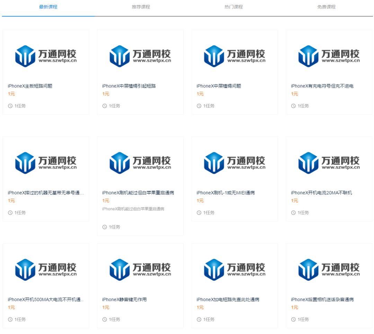This screenshot has height=334, width=374.
Task: Switch to the 最新课程 tab
Action: click(48, 7)
